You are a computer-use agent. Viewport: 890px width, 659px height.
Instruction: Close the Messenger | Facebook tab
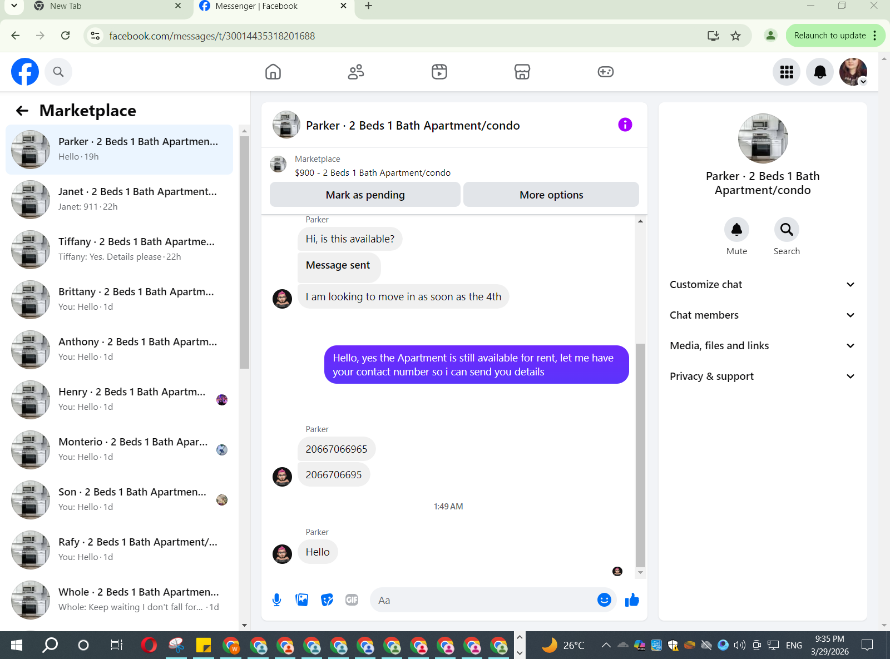pos(343,6)
